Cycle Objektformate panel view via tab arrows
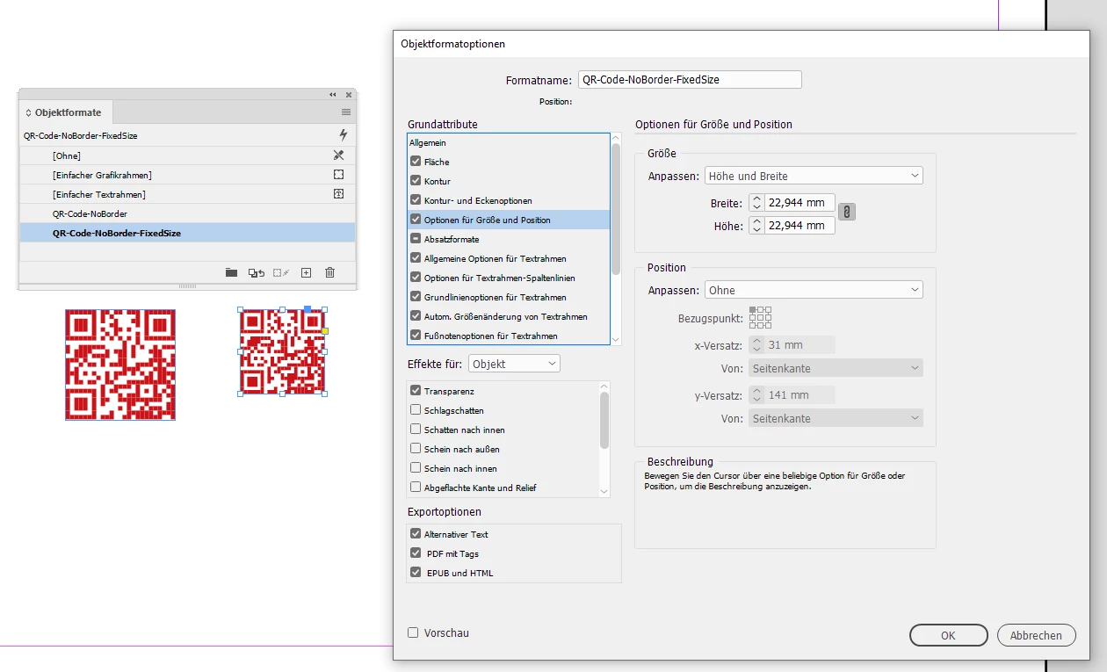 (28, 112)
